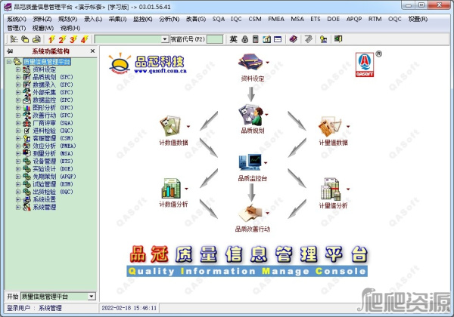The image size is (454, 317).
Task: Expand the 数据录入 (SPC) tree node
Action: point(18,85)
